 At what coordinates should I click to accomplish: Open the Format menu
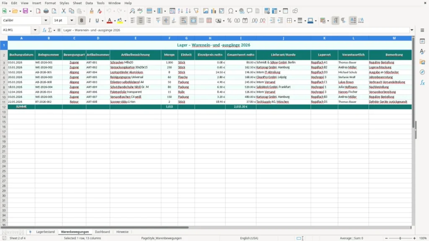point(50,3)
